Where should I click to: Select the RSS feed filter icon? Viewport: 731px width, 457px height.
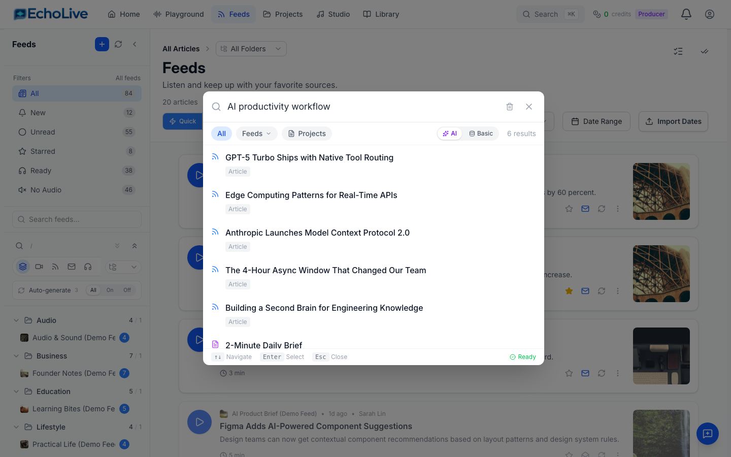55,267
